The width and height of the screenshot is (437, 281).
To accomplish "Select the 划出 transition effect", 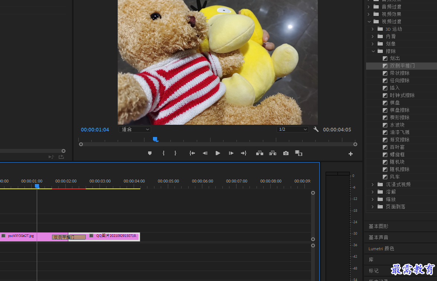I will coord(395,58).
